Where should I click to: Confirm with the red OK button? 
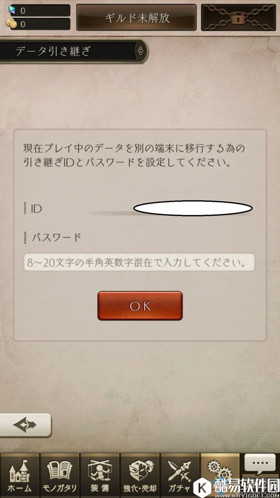pyautogui.click(x=140, y=306)
